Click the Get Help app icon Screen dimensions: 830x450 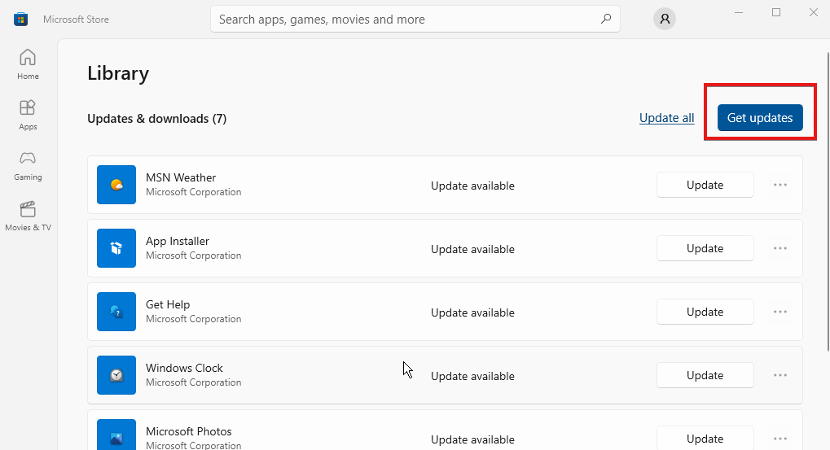(116, 312)
